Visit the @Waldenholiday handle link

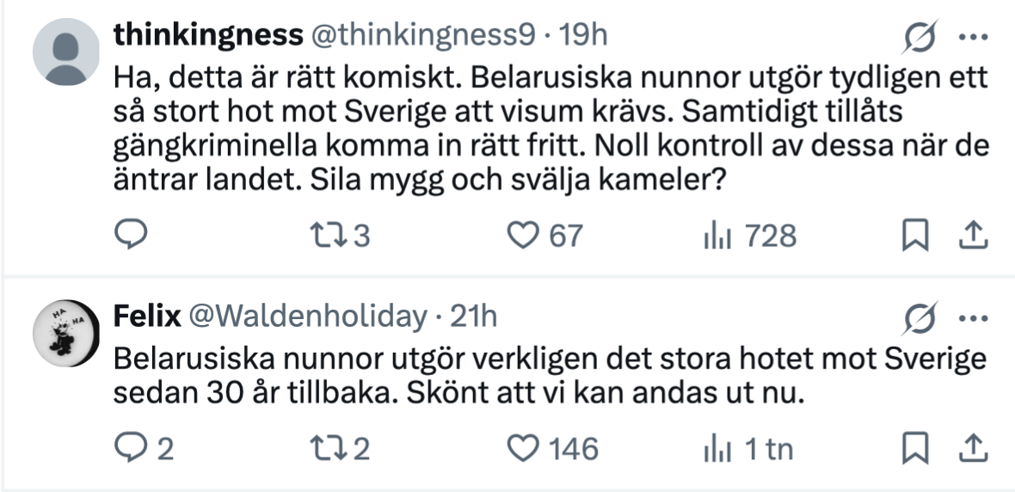(307, 317)
